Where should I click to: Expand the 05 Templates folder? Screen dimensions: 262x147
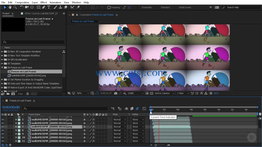(2, 64)
